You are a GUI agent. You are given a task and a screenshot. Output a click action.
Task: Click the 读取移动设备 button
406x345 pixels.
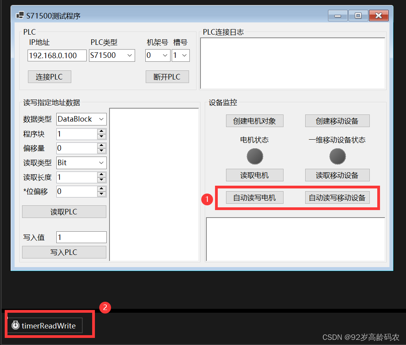pyautogui.click(x=337, y=175)
